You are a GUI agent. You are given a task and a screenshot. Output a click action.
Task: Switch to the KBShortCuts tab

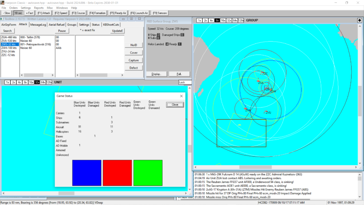coord(111,25)
